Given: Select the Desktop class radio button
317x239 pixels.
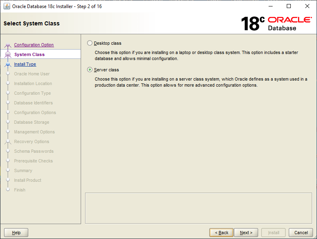Looking at the screenshot, I should (x=90, y=43).
